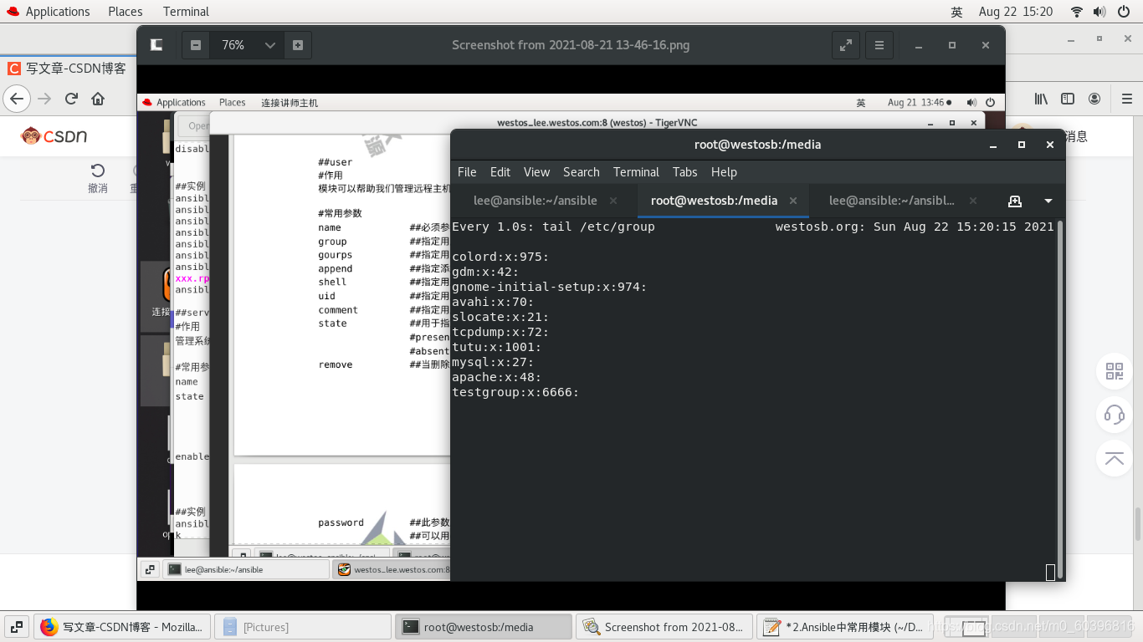Click the tutu:x:1001: terminal line
Viewport: 1143px width, 642px height.
(497, 347)
